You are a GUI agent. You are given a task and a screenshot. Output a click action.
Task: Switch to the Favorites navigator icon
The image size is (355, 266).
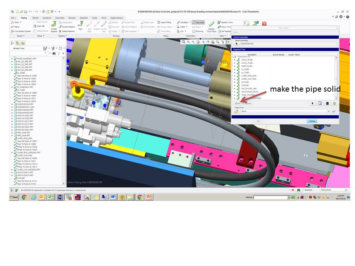(23, 43)
